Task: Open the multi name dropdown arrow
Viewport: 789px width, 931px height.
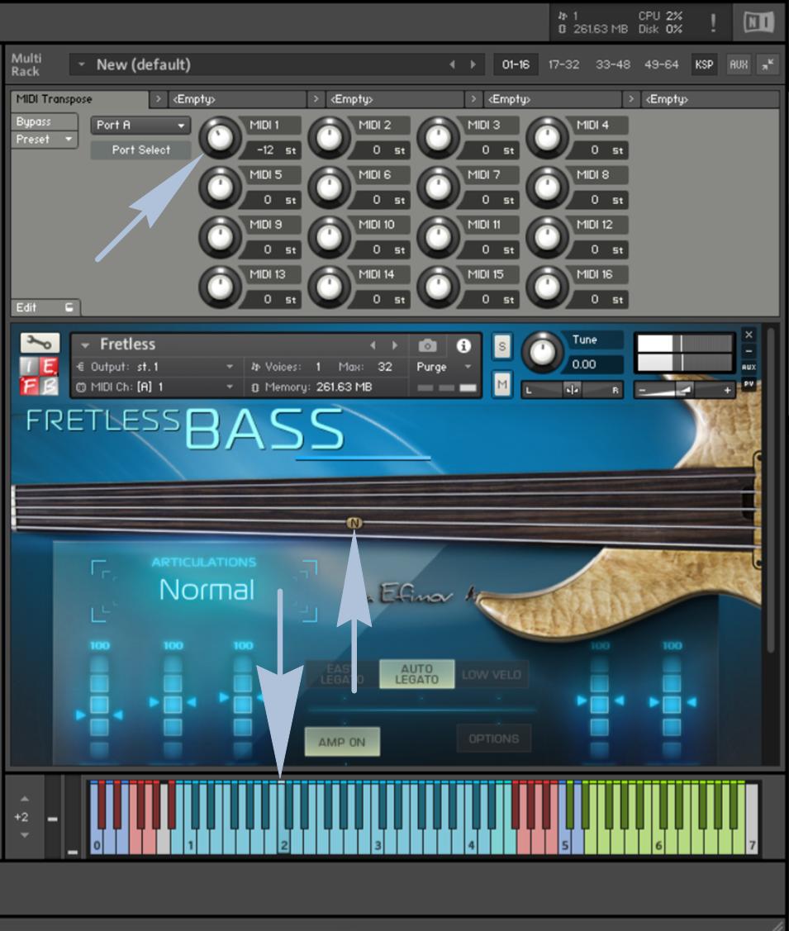Action: pyautogui.click(x=81, y=64)
